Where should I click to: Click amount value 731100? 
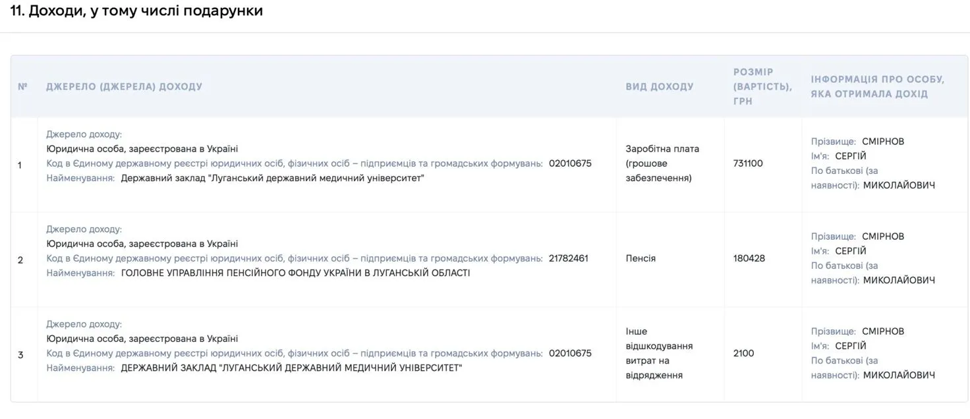pos(748,163)
